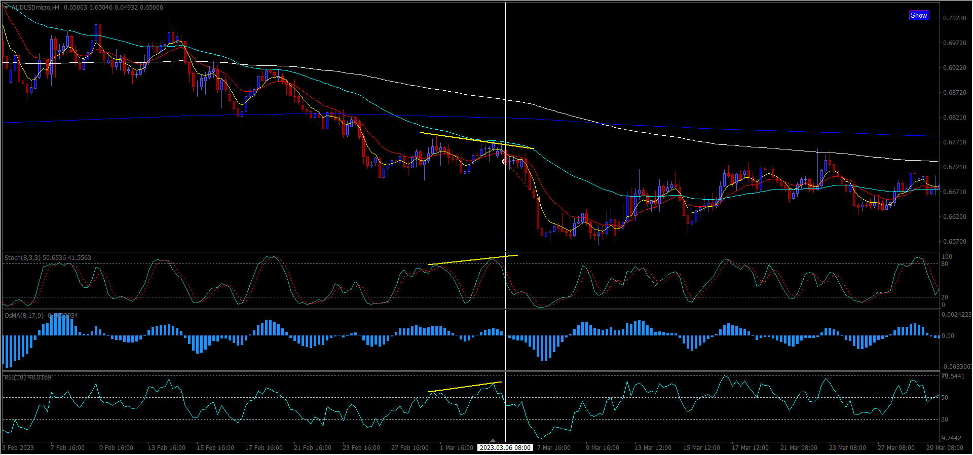This screenshot has height=455, width=973.
Task: Click the blue Show button
Action: click(x=918, y=15)
